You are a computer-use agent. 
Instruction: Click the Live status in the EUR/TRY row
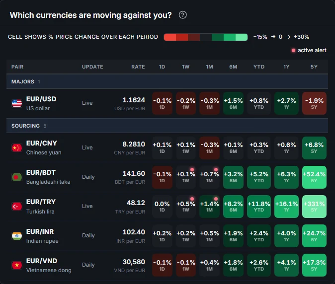pos(87,206)
